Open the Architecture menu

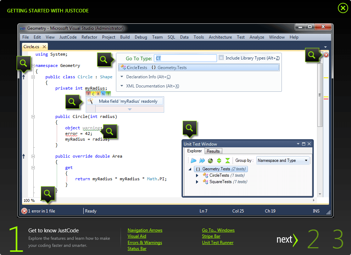(220, 37)
